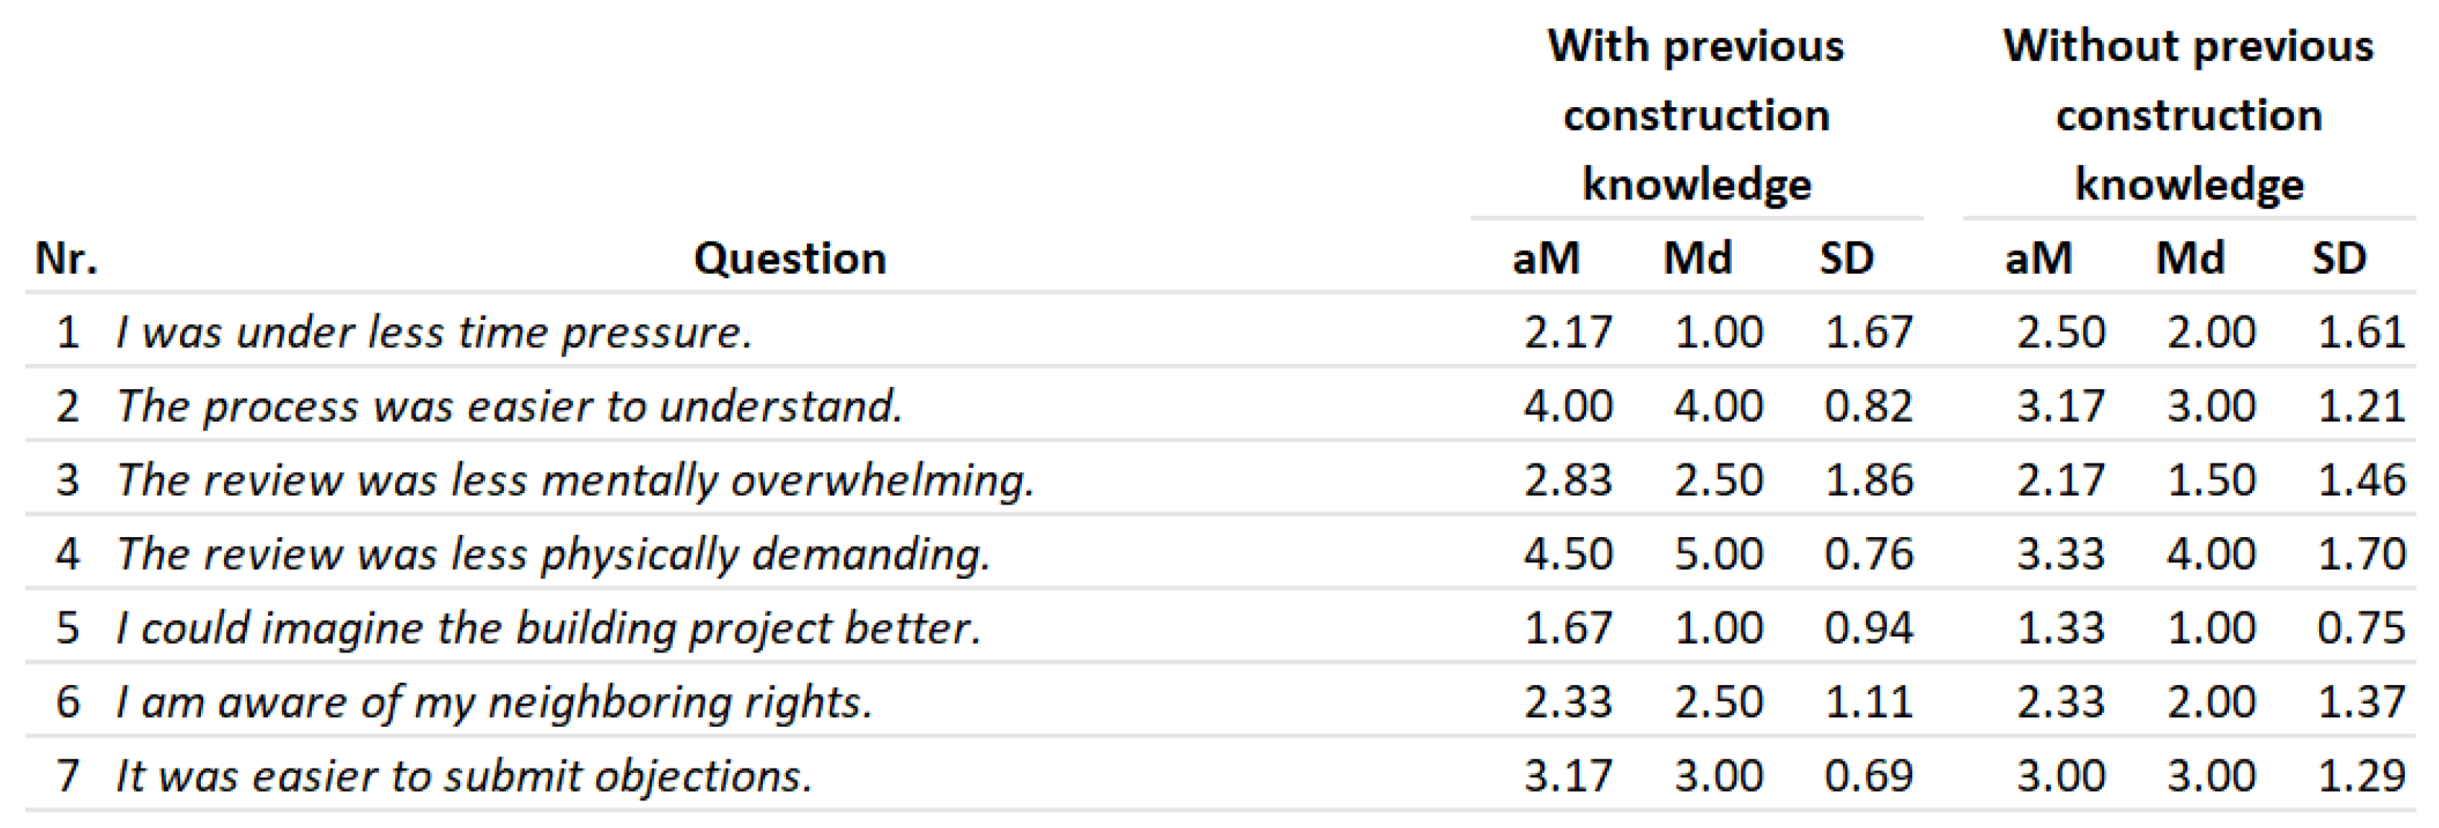The height and width of the screenshot is (828, 2439).
Task: Click the 5.00 median value in row 4
Action: (x=1719, y=553)
